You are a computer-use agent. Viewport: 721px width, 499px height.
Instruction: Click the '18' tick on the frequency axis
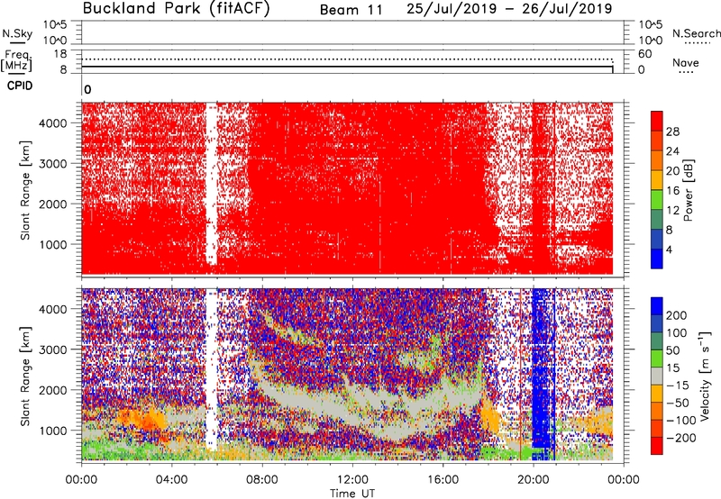point(60,54)
